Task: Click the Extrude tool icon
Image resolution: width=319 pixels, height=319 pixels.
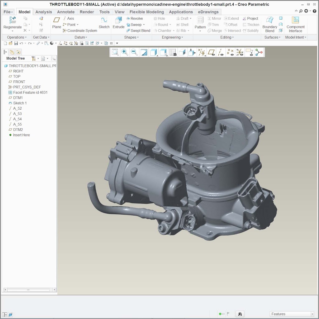Action: point(118,23)
